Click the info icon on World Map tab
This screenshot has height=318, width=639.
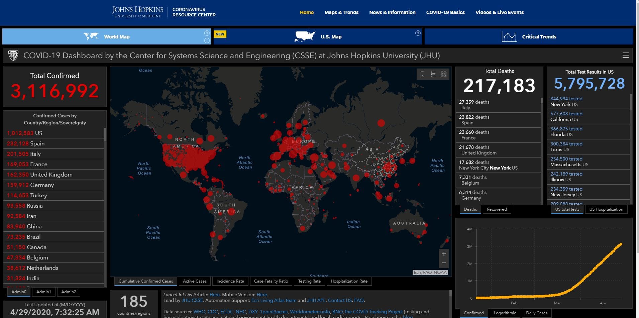pos(207,40)
